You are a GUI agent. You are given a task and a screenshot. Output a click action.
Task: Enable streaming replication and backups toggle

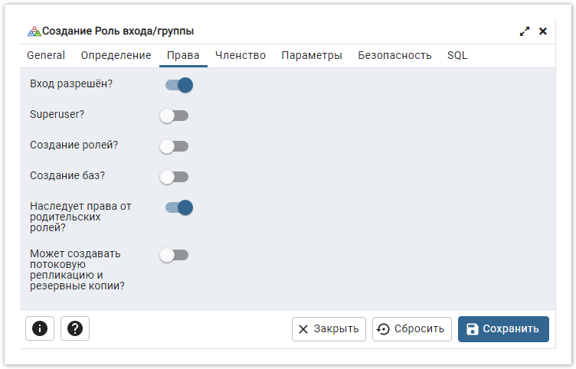tap(174, 255)
